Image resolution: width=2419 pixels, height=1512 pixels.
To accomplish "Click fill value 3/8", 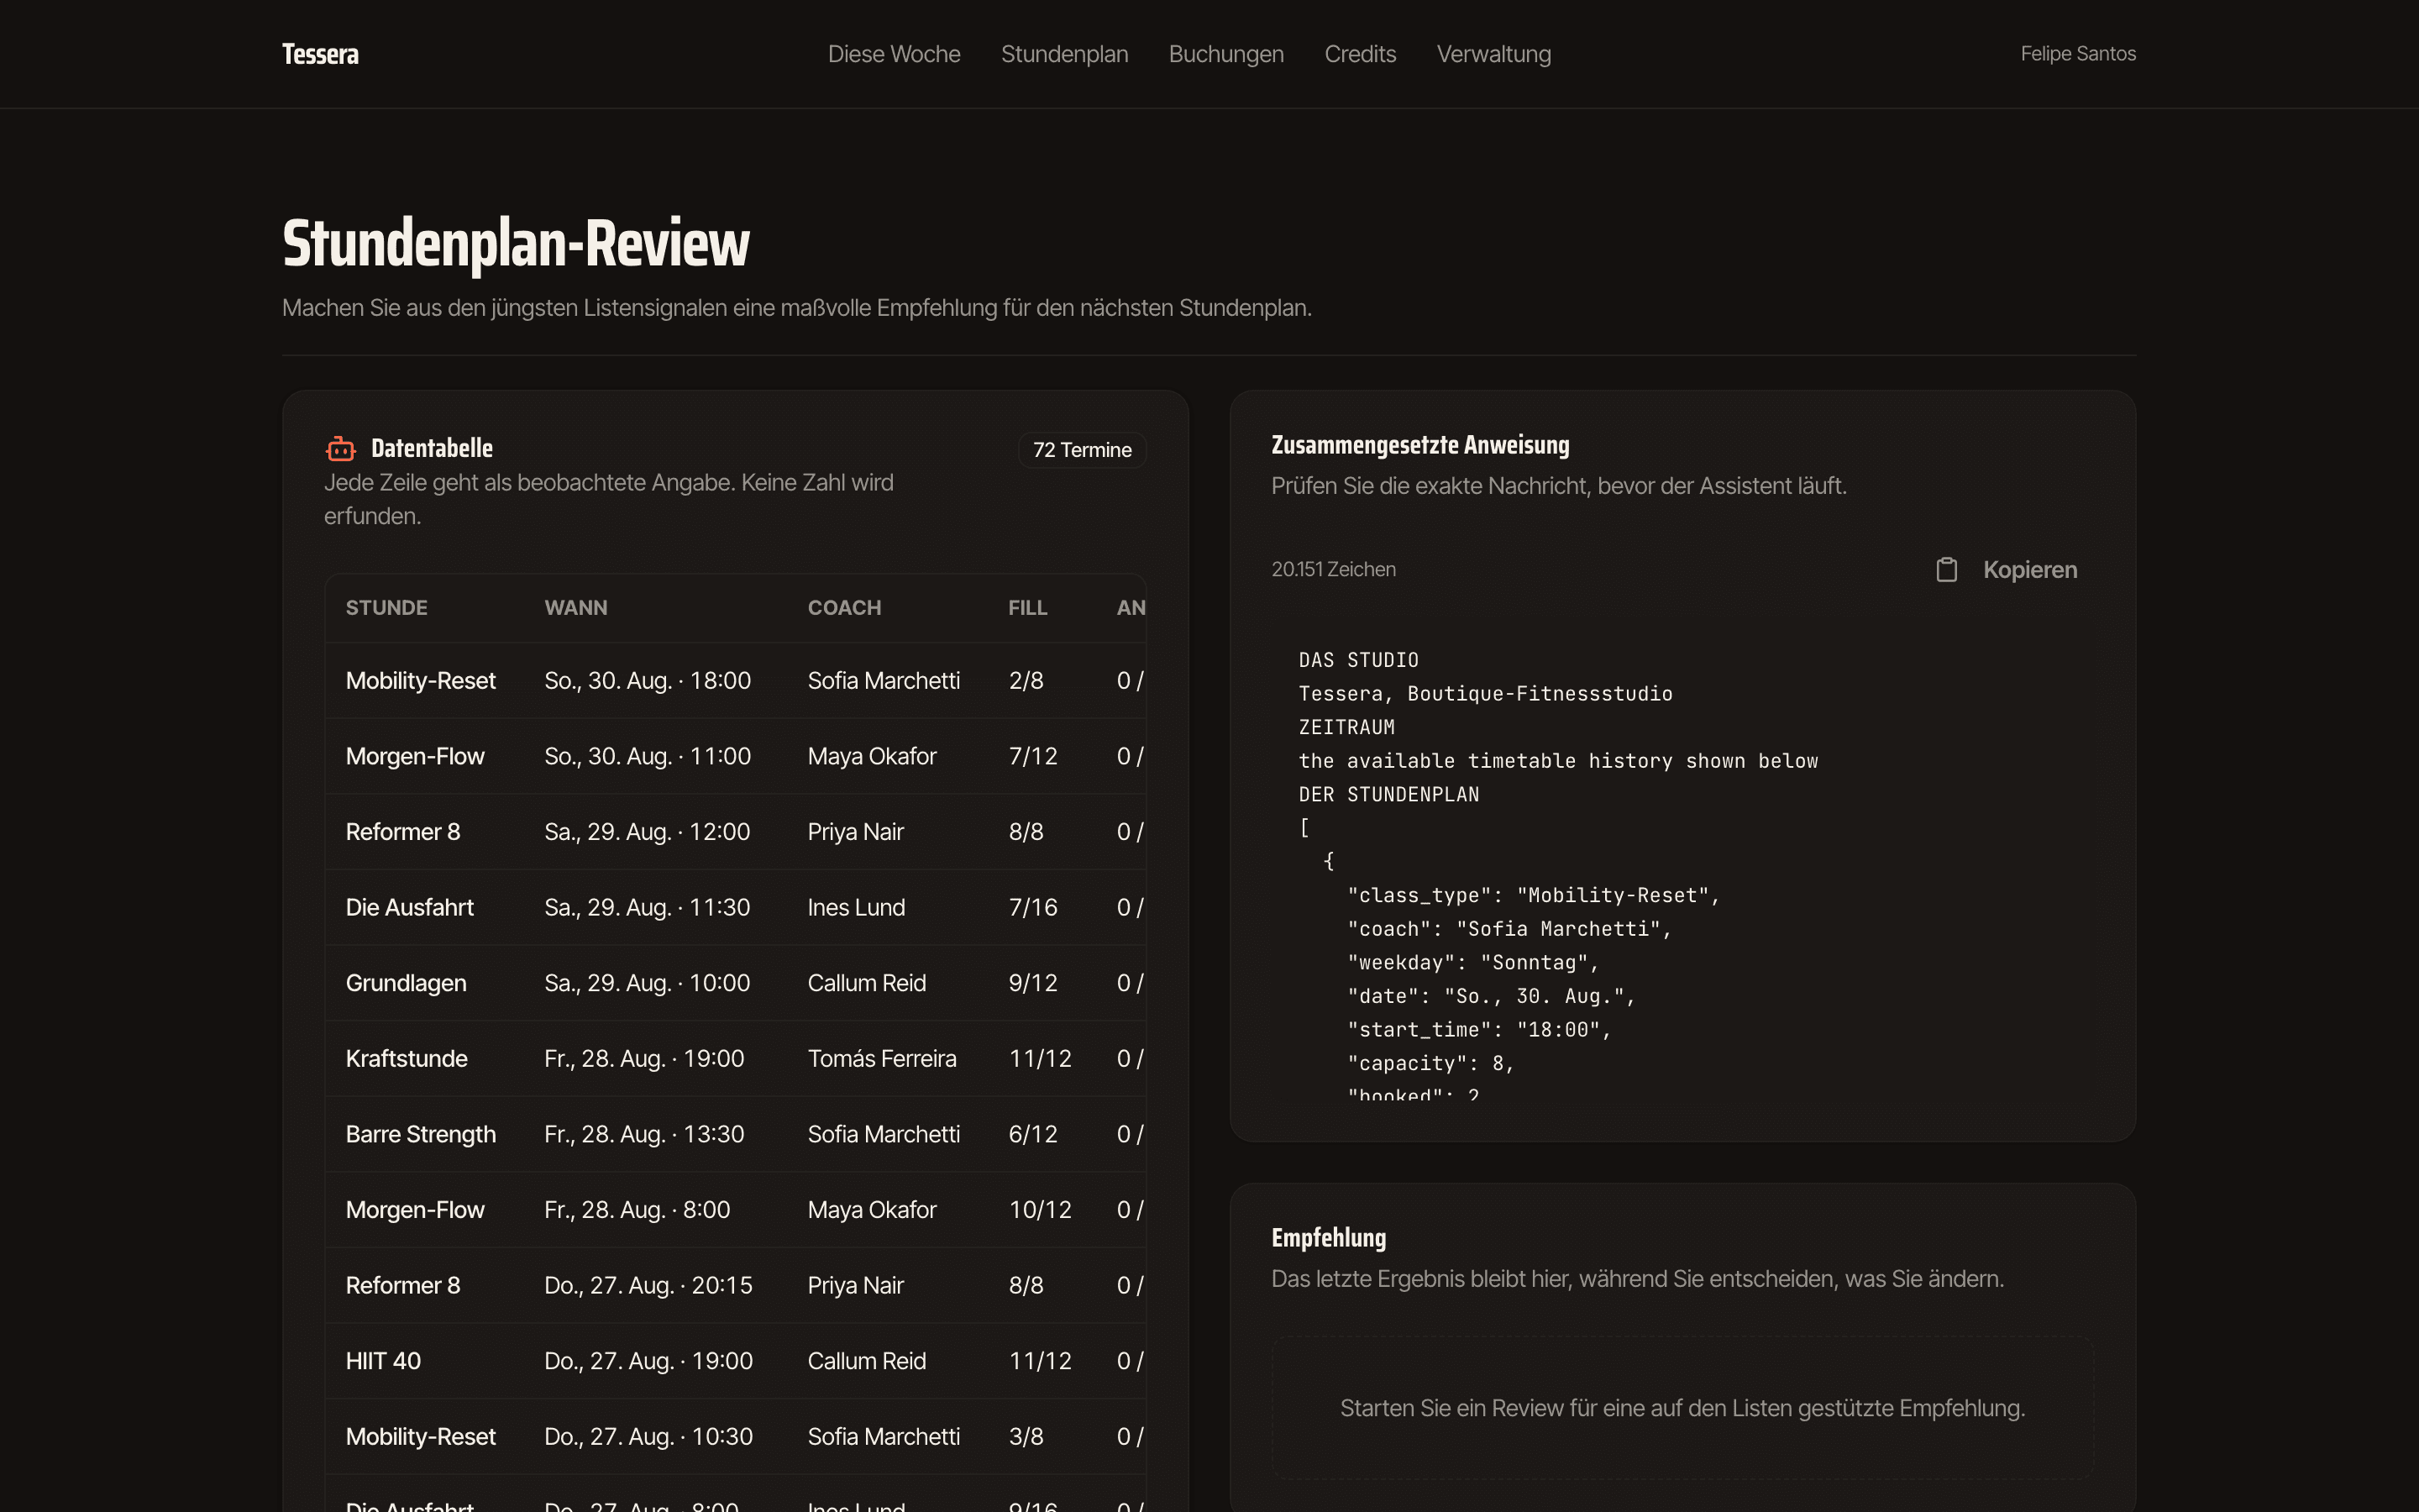I will (1026, 1436).
